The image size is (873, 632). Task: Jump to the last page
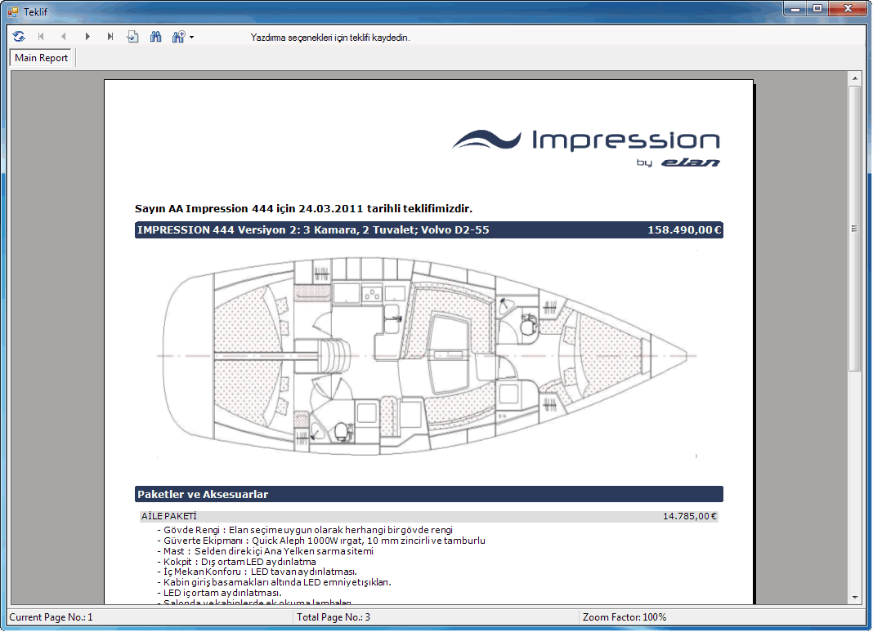[x=110, y=37]
